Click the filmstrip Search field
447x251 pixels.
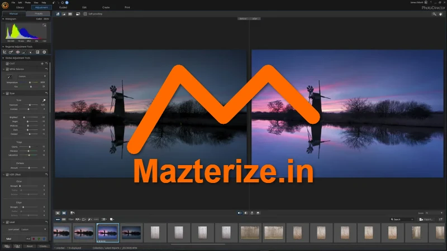click(x=402, y=219)
